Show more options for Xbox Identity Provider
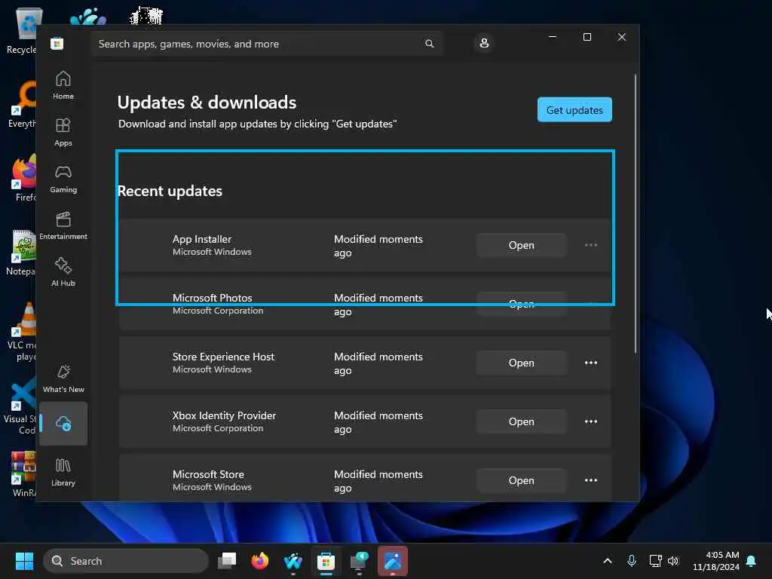Image resolution: width=772 pixels, height=579 pixels. click(x=591, y=421)
